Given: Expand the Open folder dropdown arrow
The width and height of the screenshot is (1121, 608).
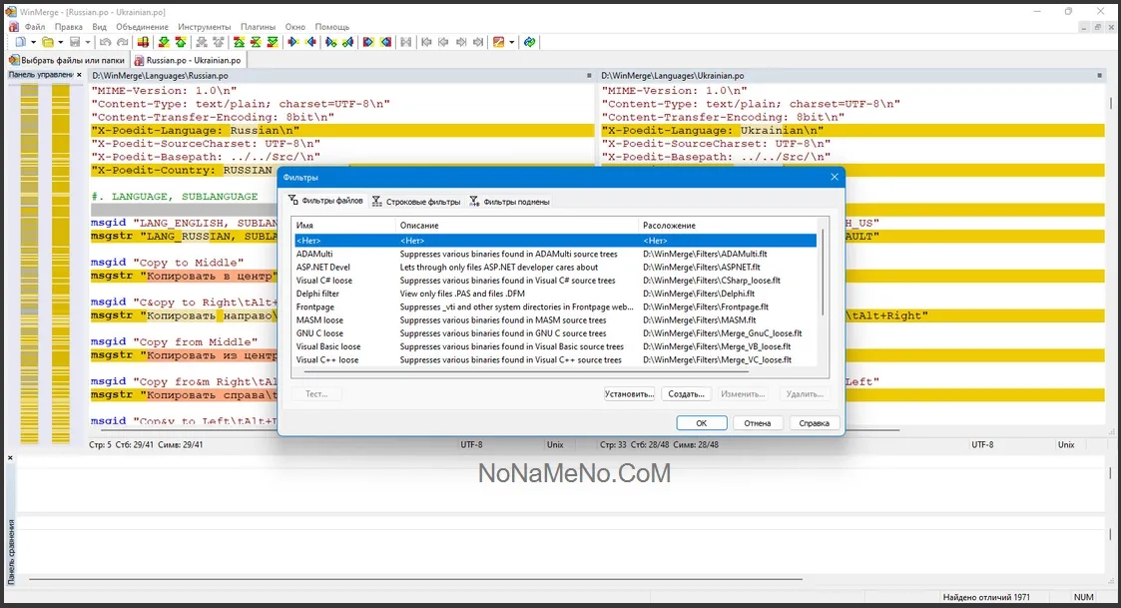Looking at the screenshot, I should coord(60,42).
